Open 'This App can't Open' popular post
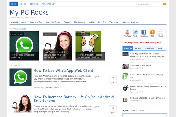The image size is (176, 117). 148,55
